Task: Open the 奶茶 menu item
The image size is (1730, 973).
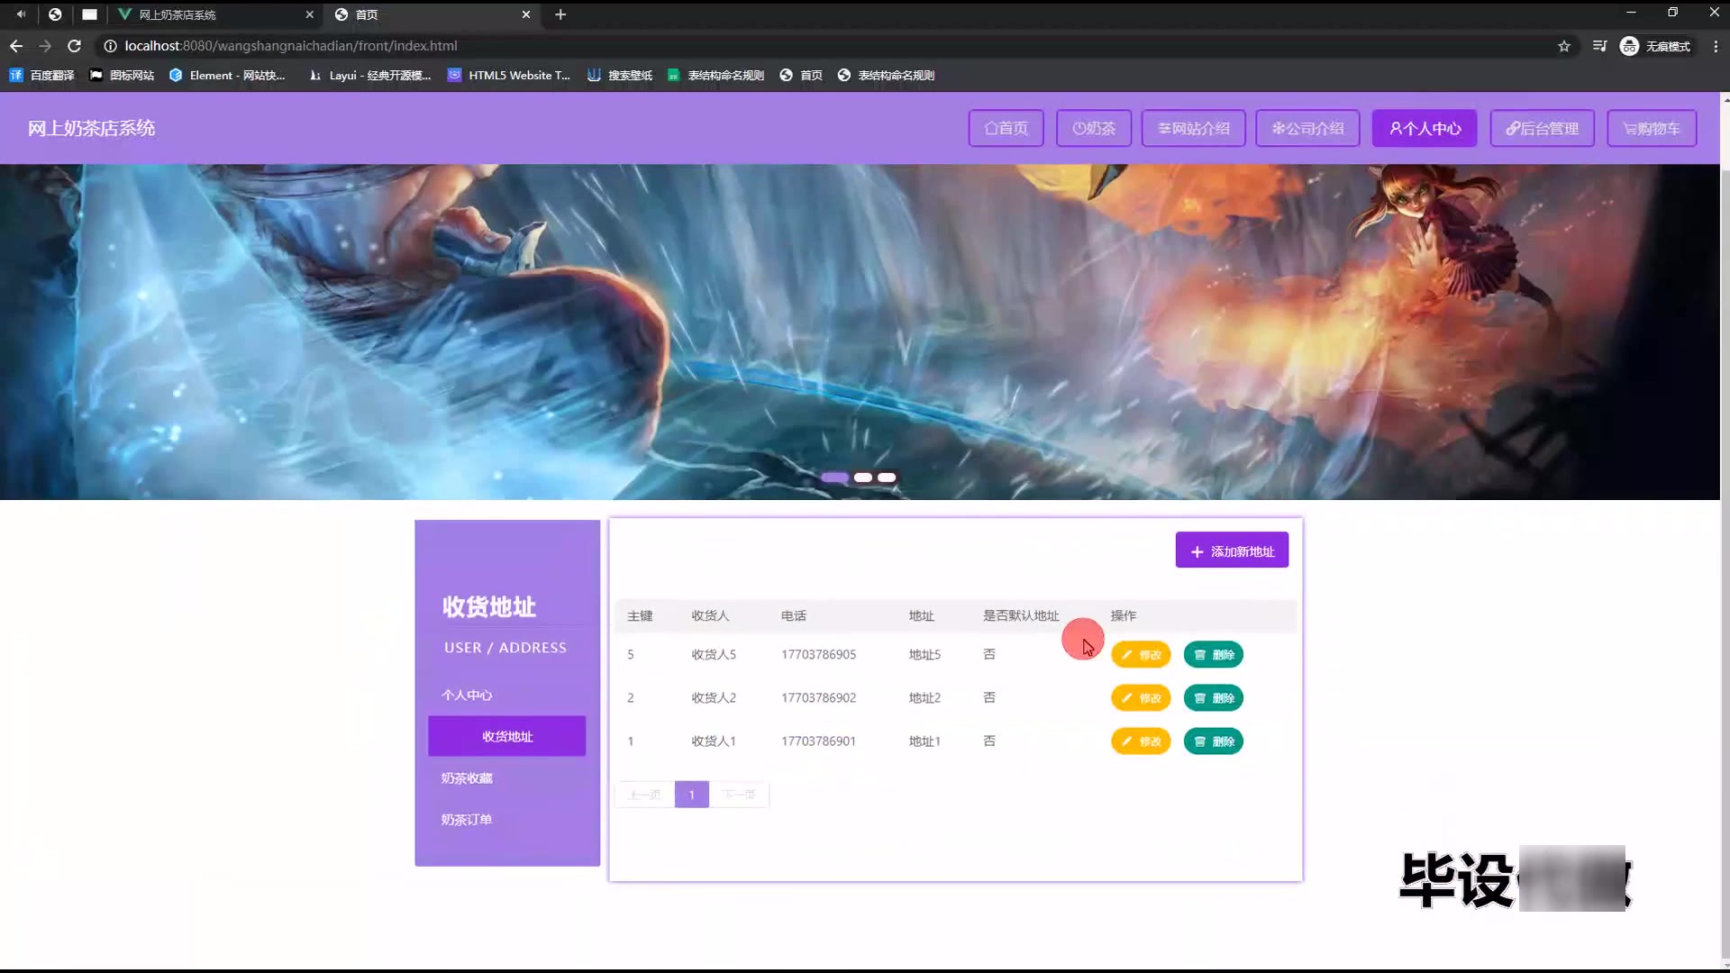Action: coord(1093,128)
